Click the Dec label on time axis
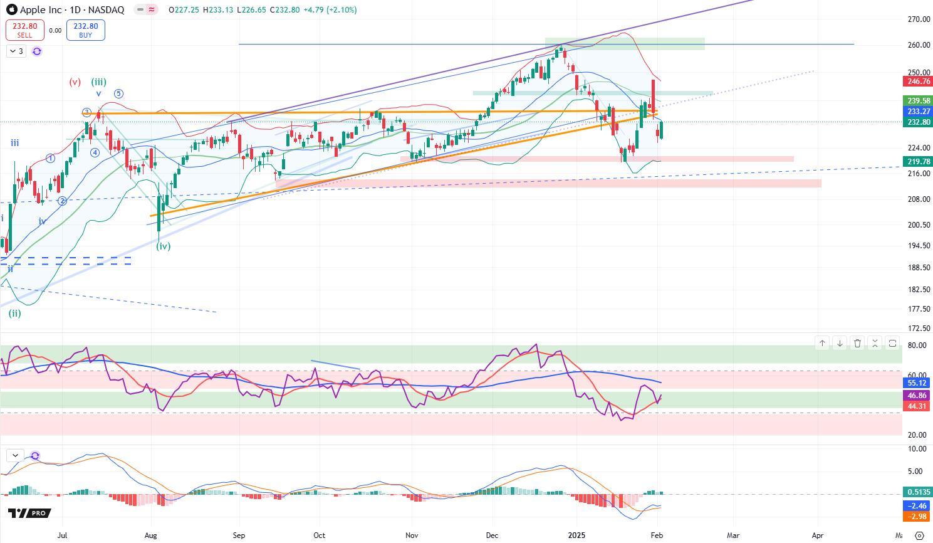 click(492, 535)
